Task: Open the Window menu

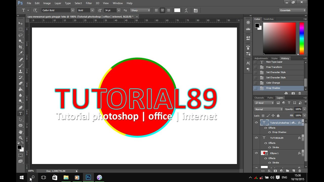Action: pos(118,3)
